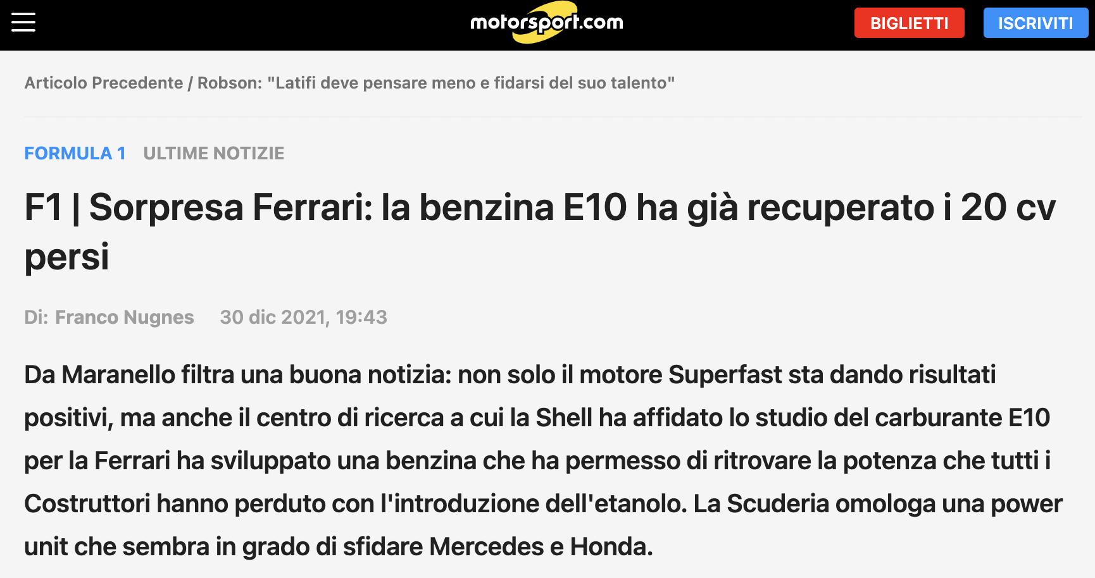Click the 30 dic 2021 publication date

click(303, 317)
